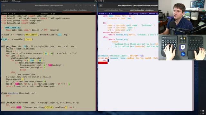Open a new tab in the right terminal window
Screen dimensions: 206x115
pos(101,5)
